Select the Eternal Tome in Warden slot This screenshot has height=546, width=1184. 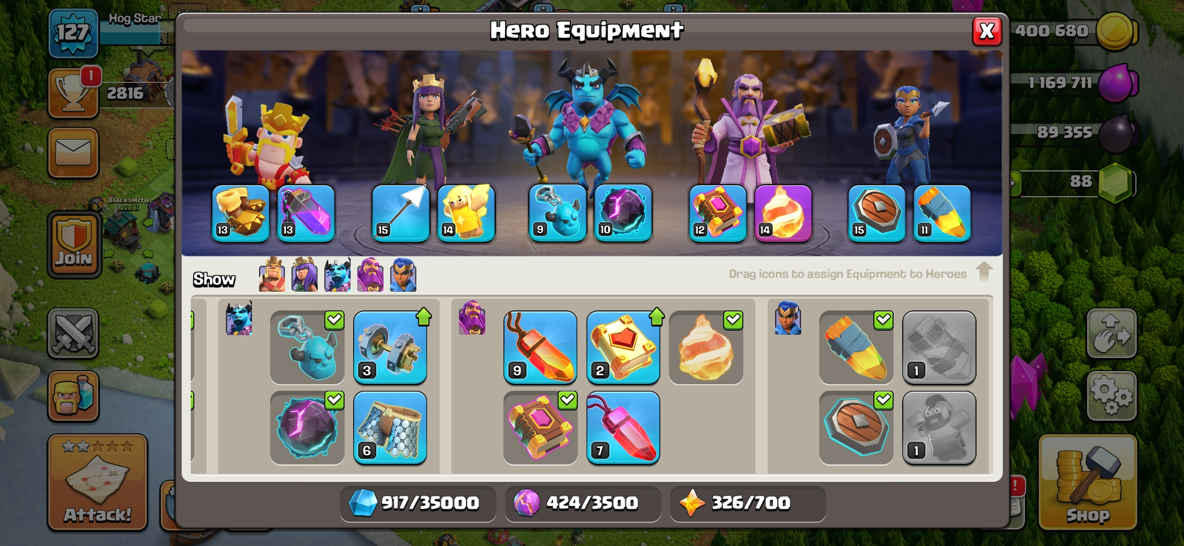click(718, 213)
